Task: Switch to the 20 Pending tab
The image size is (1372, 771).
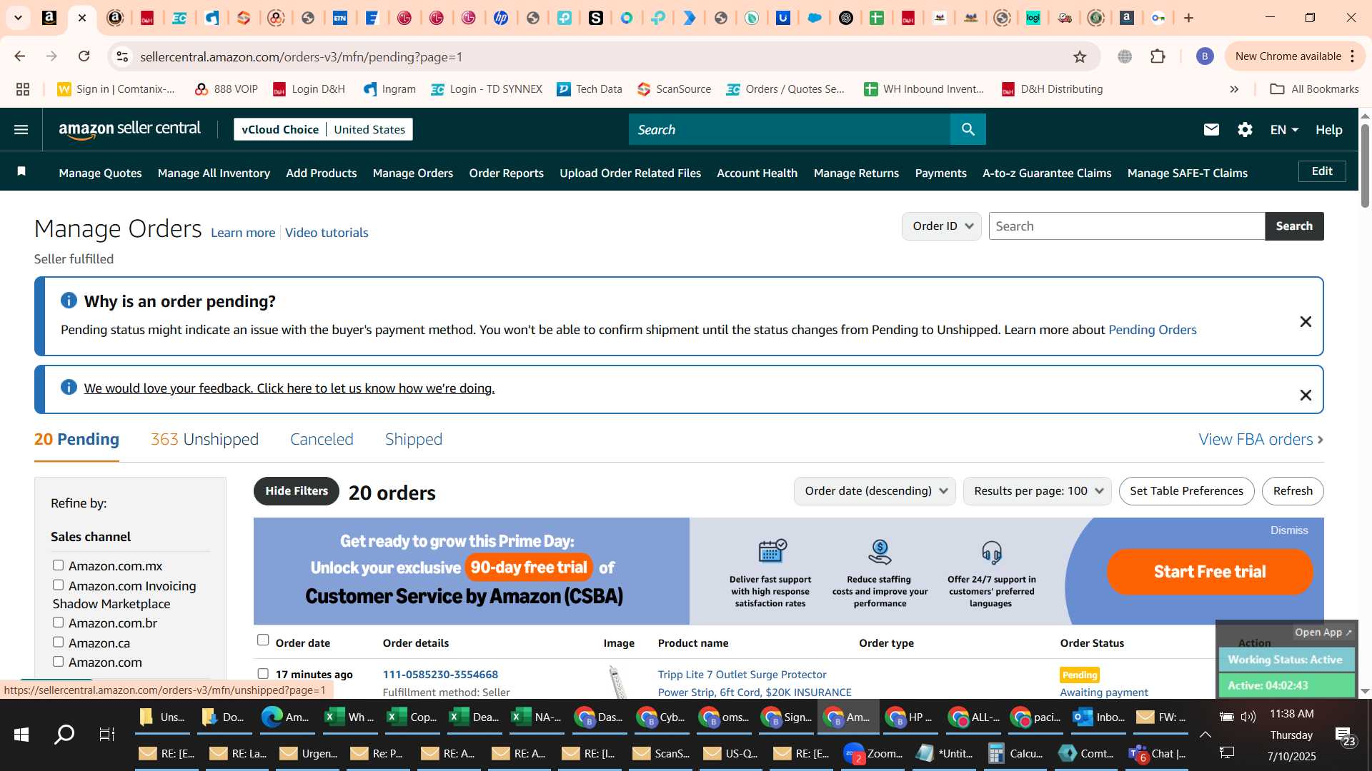Action: [76, 440]
